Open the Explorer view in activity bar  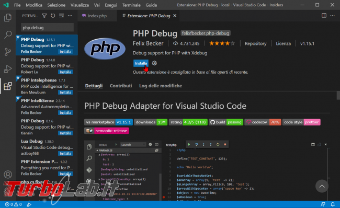pos(8,18)
